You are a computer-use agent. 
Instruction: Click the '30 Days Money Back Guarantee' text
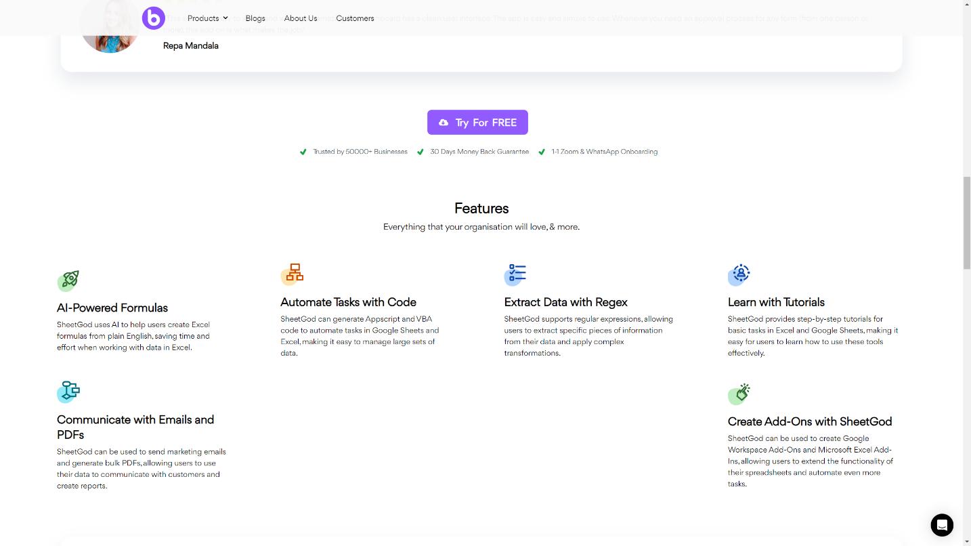point(479,152)
